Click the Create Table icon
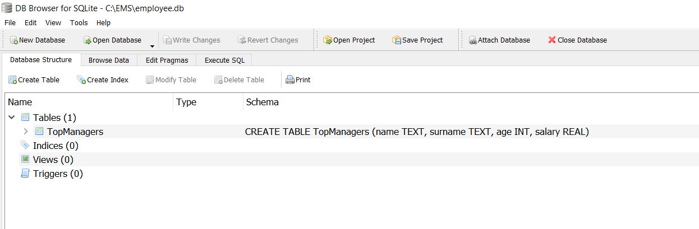 12,80
